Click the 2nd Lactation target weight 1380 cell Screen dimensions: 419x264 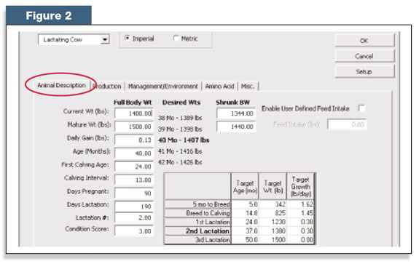coord(273,231)
